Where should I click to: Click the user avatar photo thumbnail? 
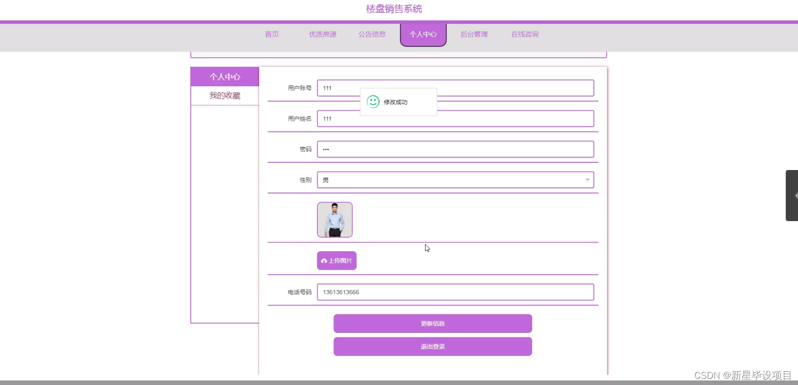(335, 220)
